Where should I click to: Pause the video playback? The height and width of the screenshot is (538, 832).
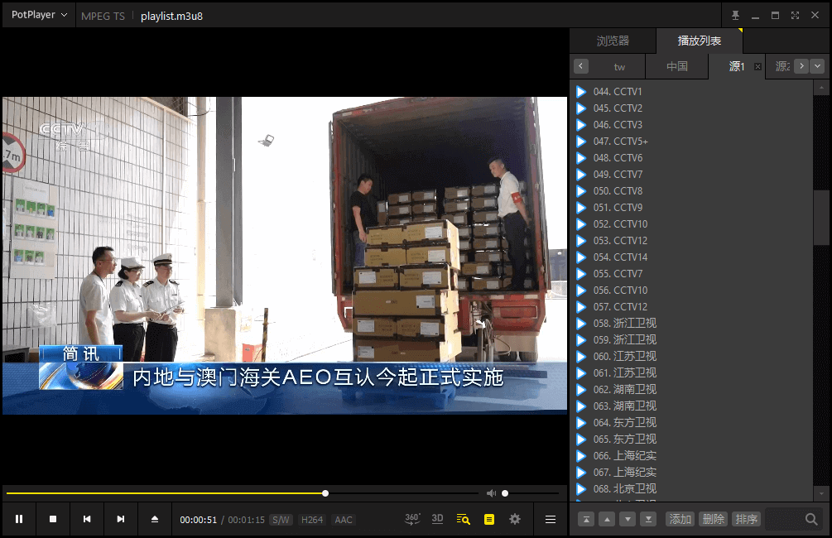pyautogui.click(x=19, y=519)
